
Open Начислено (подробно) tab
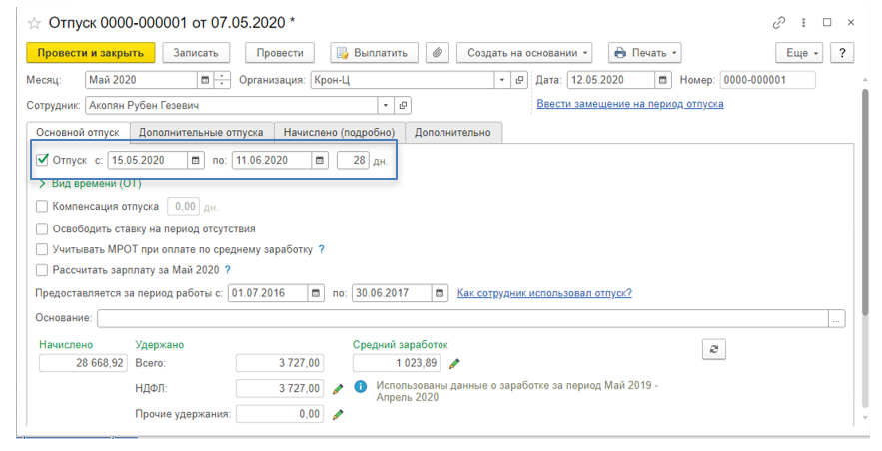[339, 132]
